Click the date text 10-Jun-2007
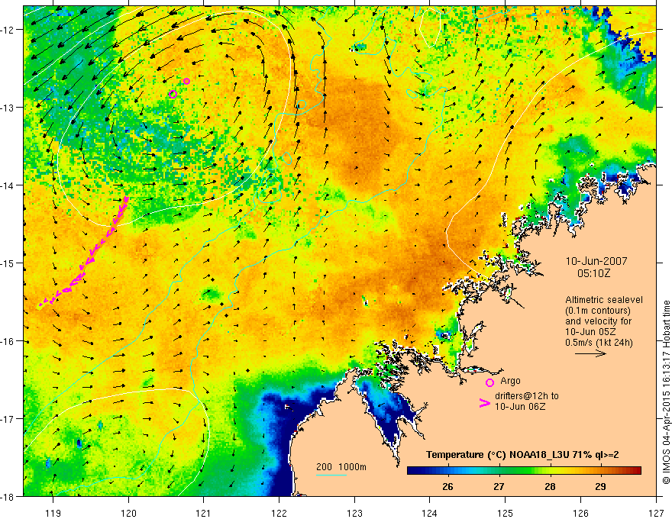The image size is (672, 519). pos(596,261)
